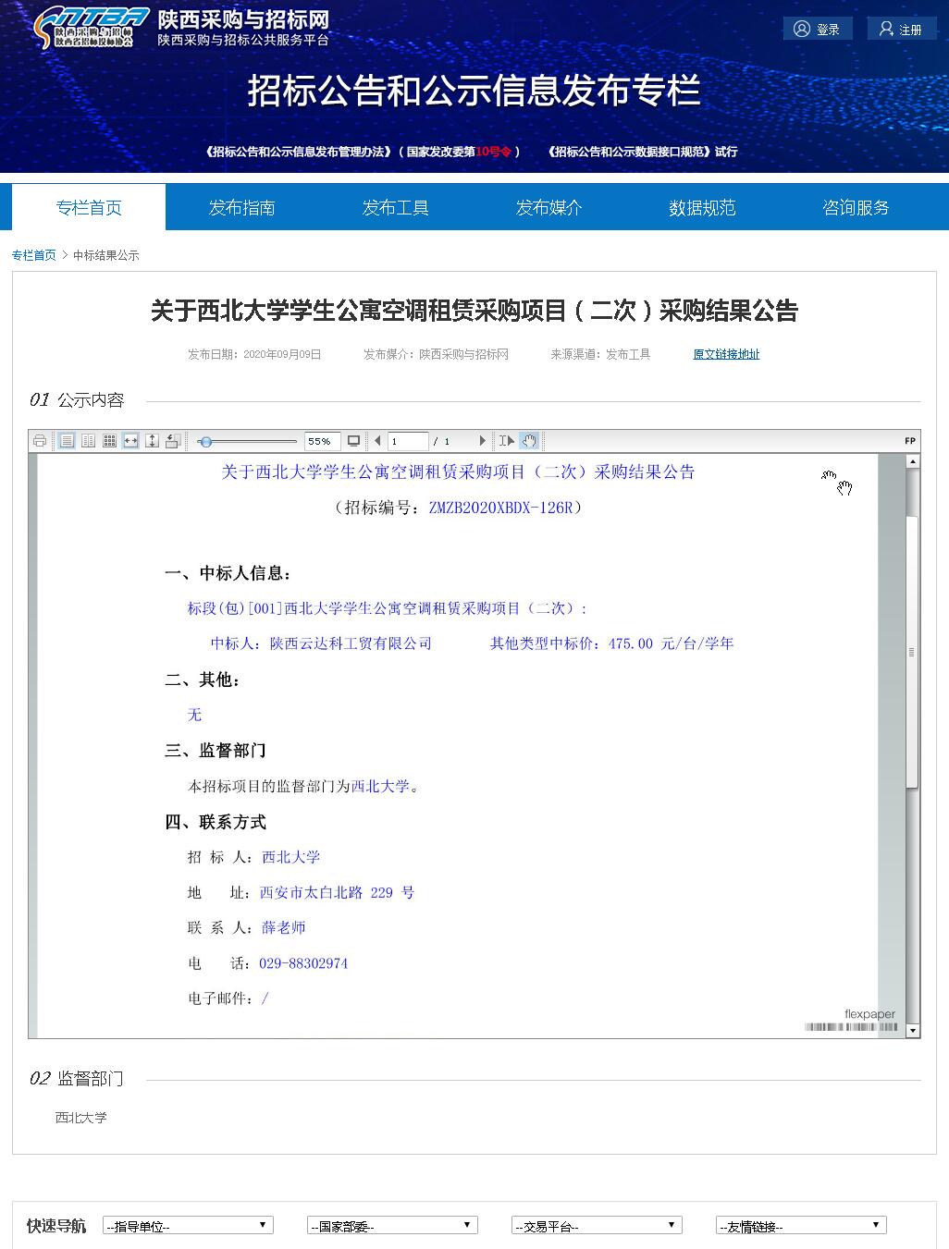
Task: Enable the hand pan tool
Action: pyautogui.click(x=529, y=441)
